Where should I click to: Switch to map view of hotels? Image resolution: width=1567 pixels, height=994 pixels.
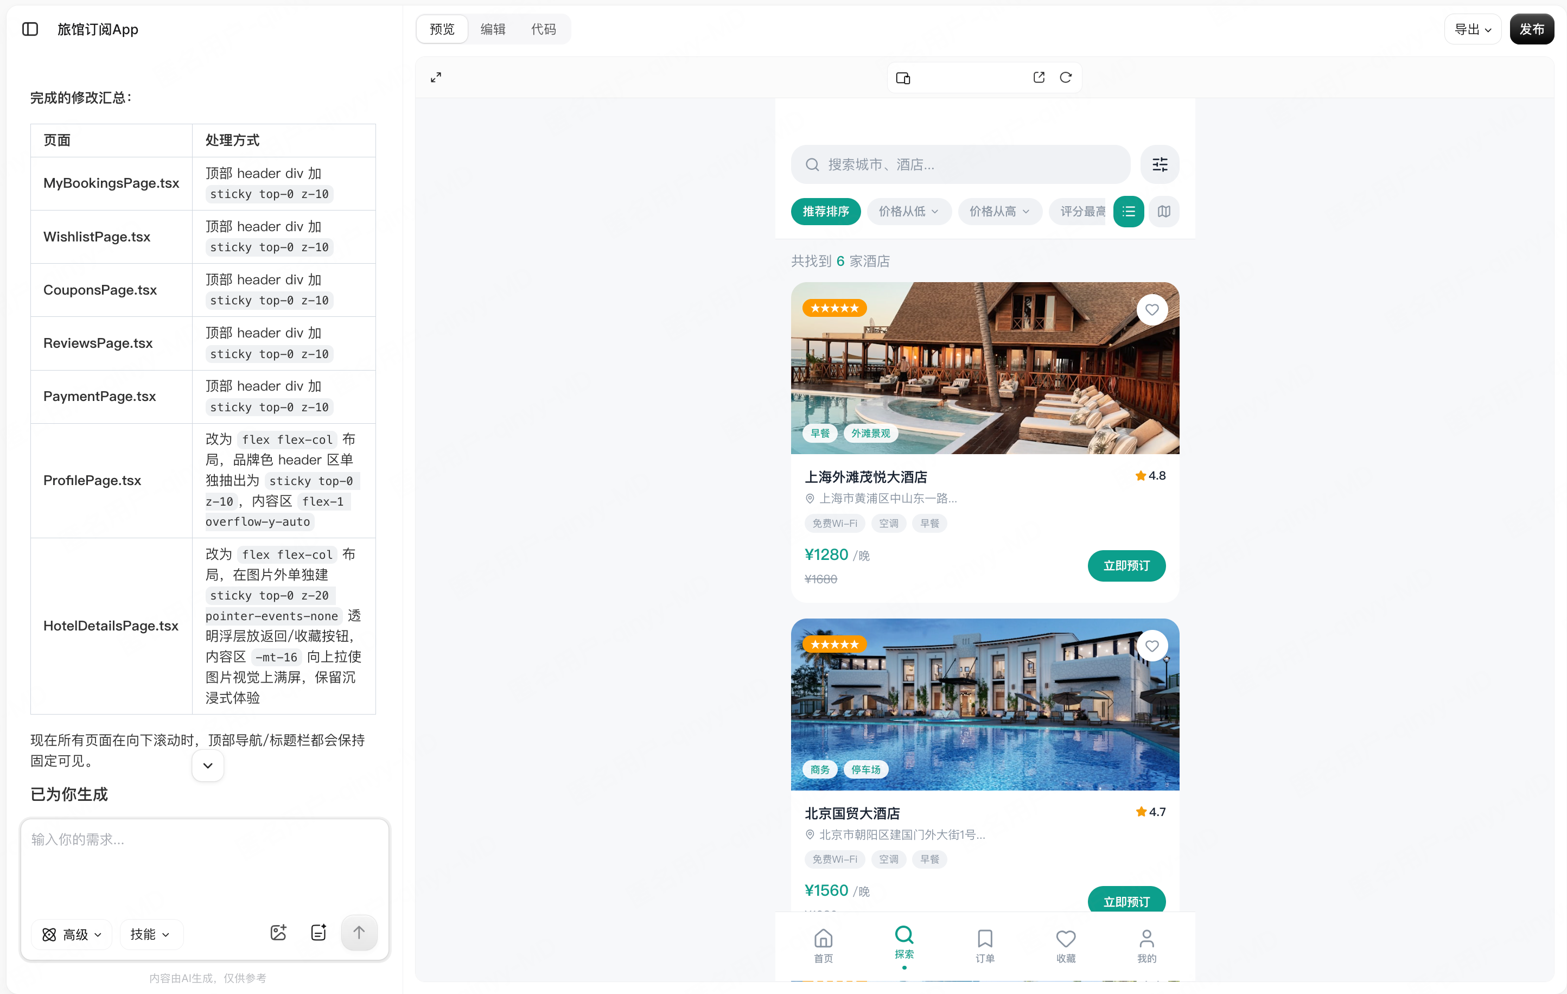[x=1164, y=212]
